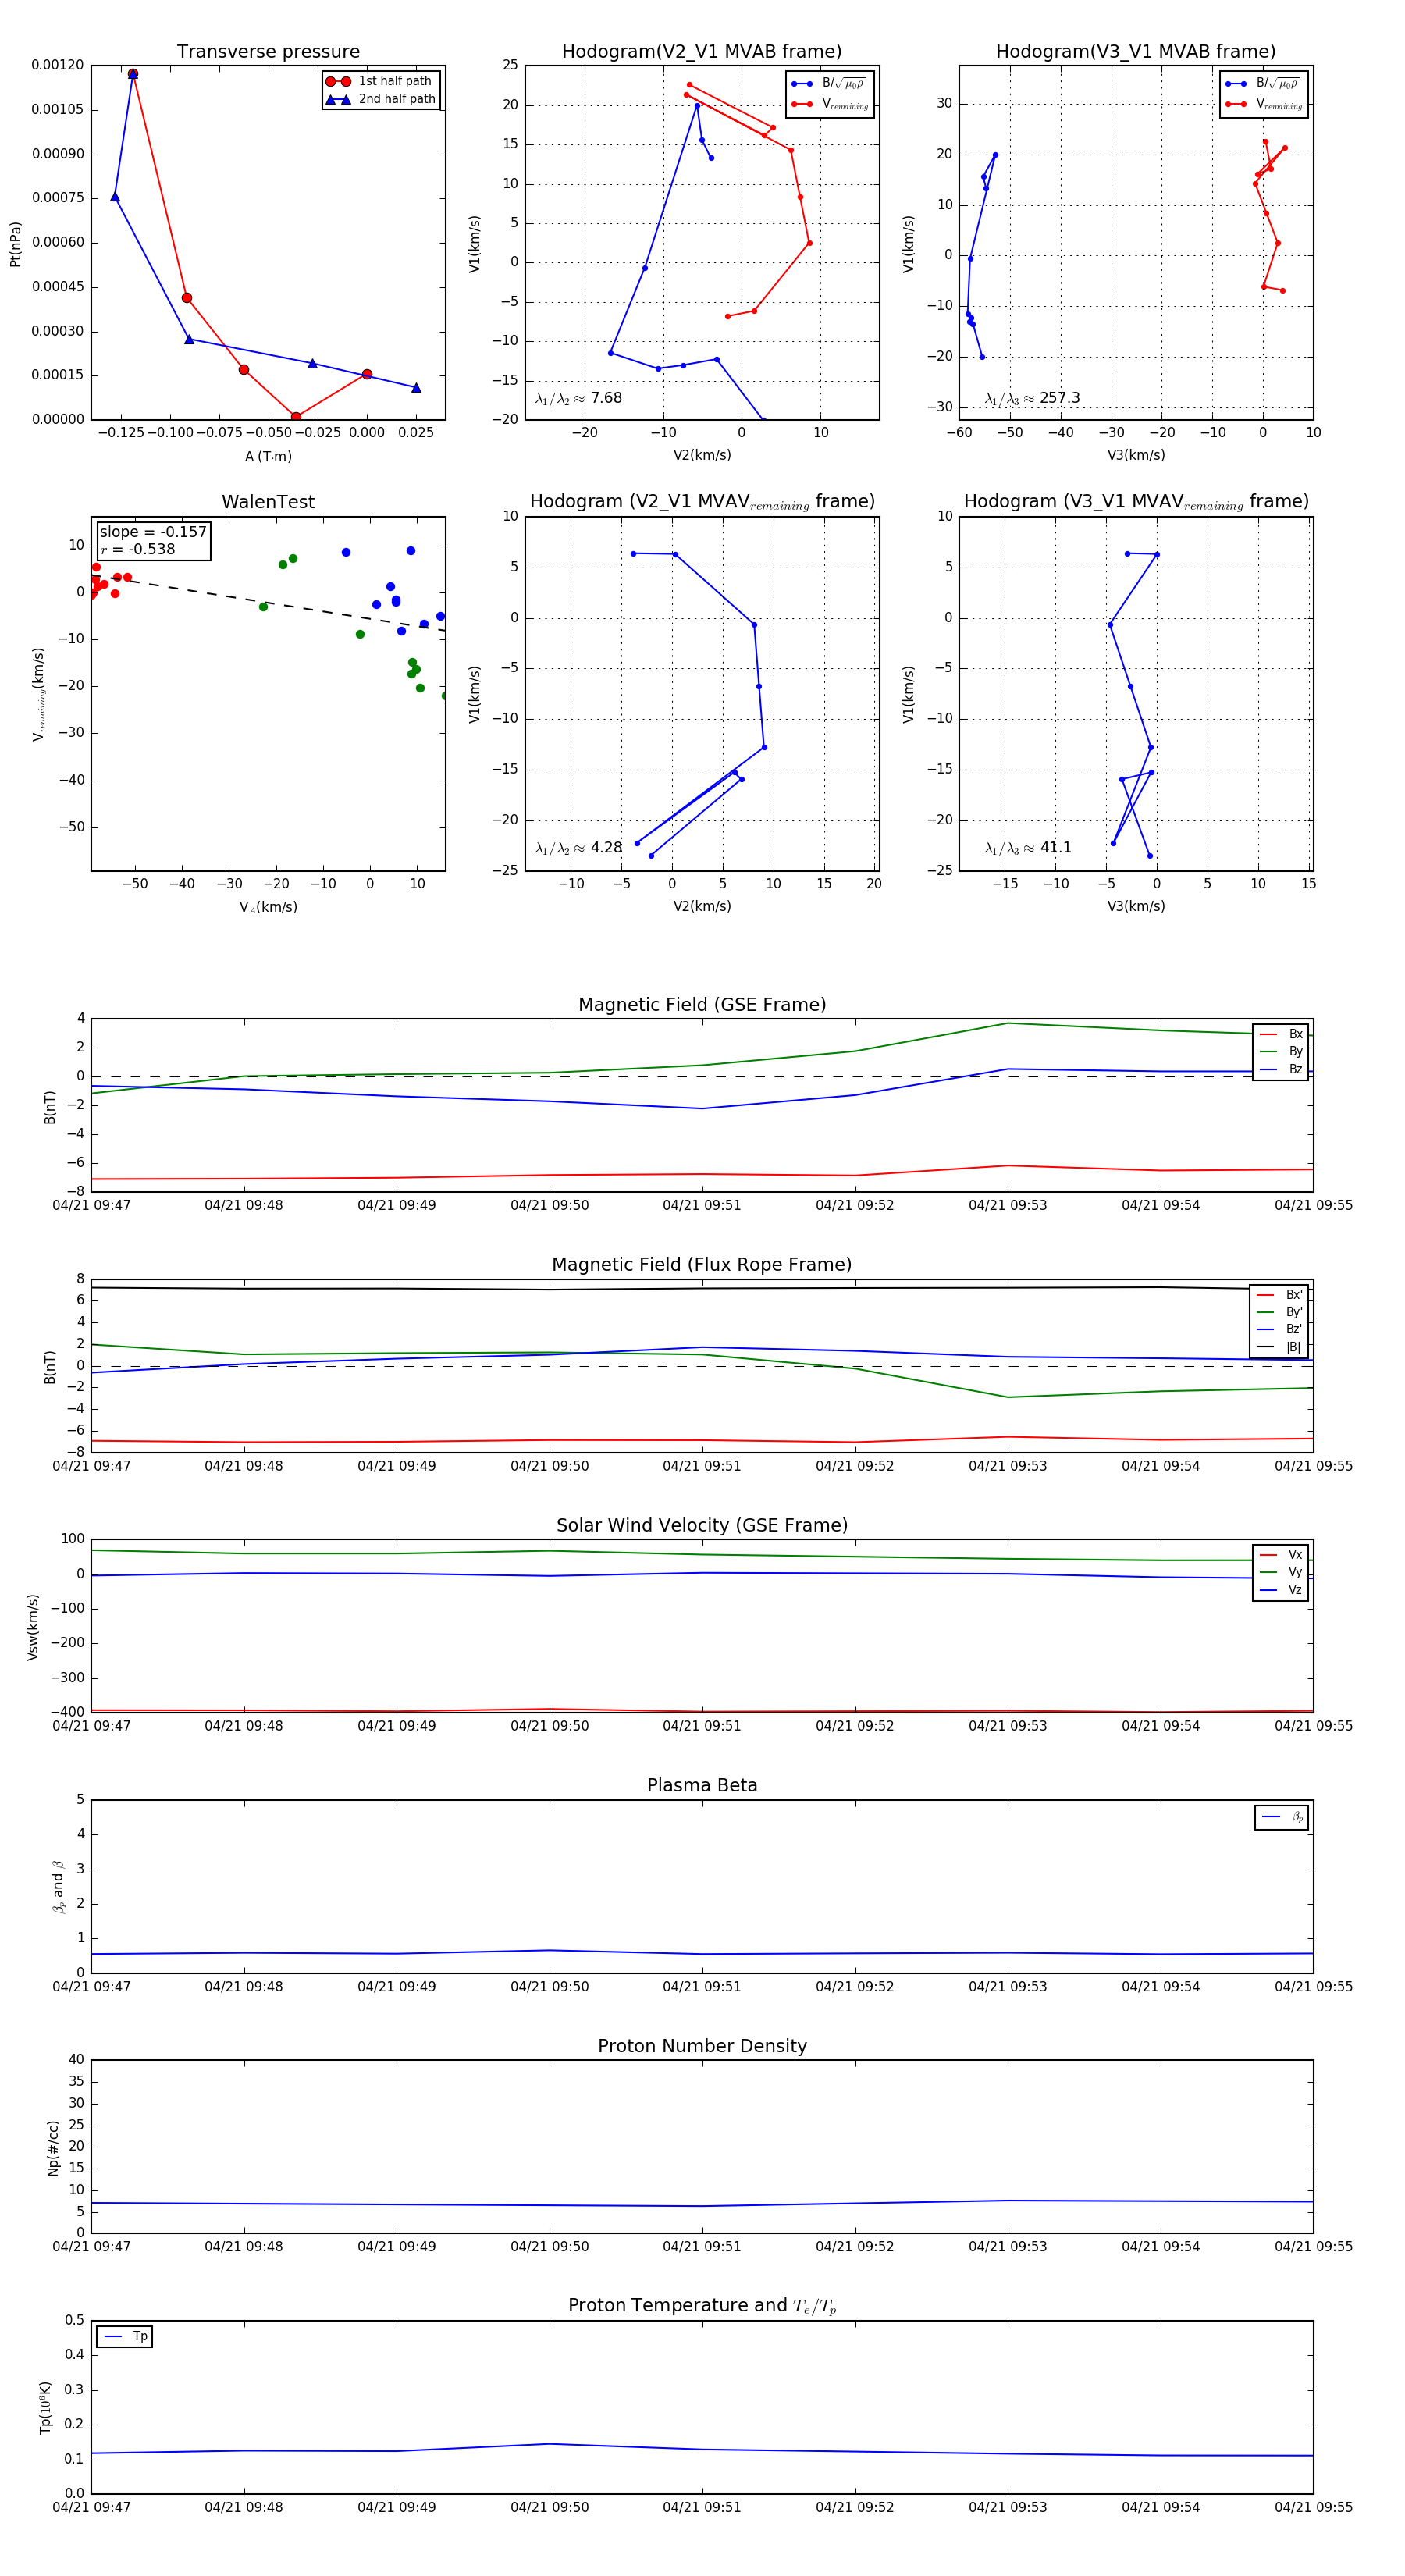Screen dimensions: 1405x2576
Task: Select the By entry in GSE legend
Action: tap(1281, 1051)
